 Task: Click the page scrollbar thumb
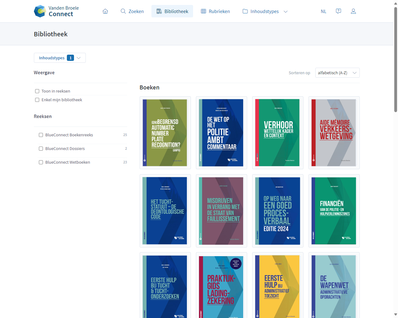point(396,59)
